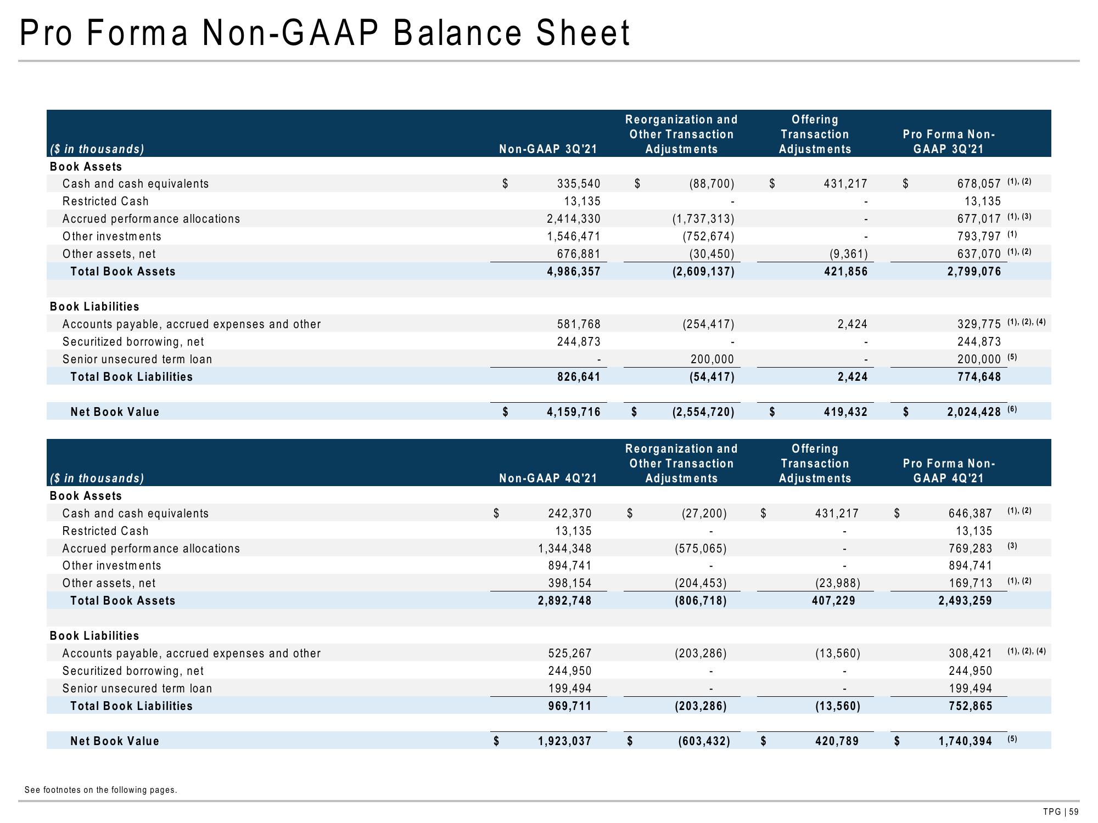The width and height of the screenshot is (1098, 823).
Task: Select 3Q'21 other assets value 676,881
Action: click(579, 254)
